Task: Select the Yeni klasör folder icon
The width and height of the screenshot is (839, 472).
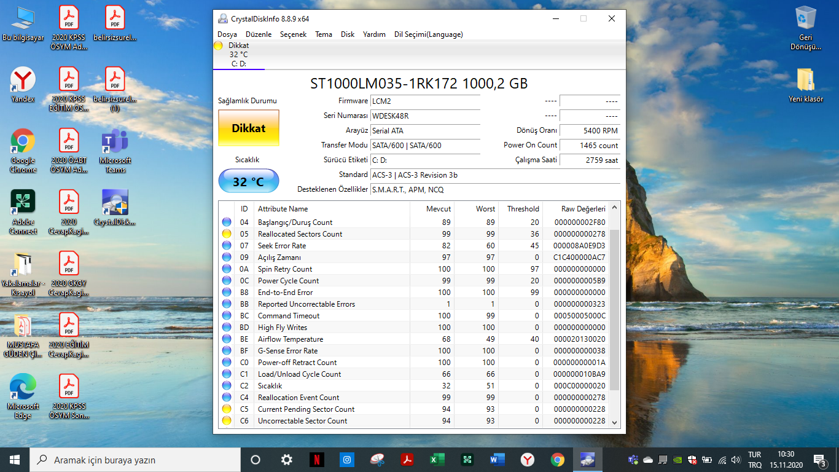Action: (805, 85)
